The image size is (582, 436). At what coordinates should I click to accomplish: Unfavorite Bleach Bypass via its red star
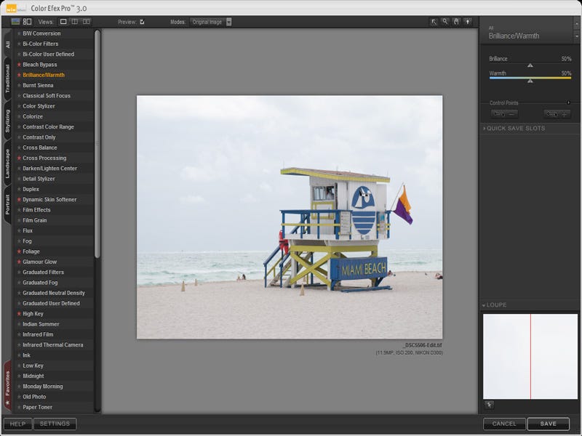coord(19,65)
